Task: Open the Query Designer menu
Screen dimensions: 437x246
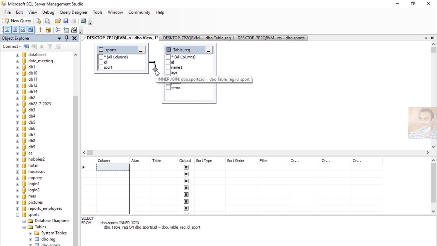Action: (73, 12)
